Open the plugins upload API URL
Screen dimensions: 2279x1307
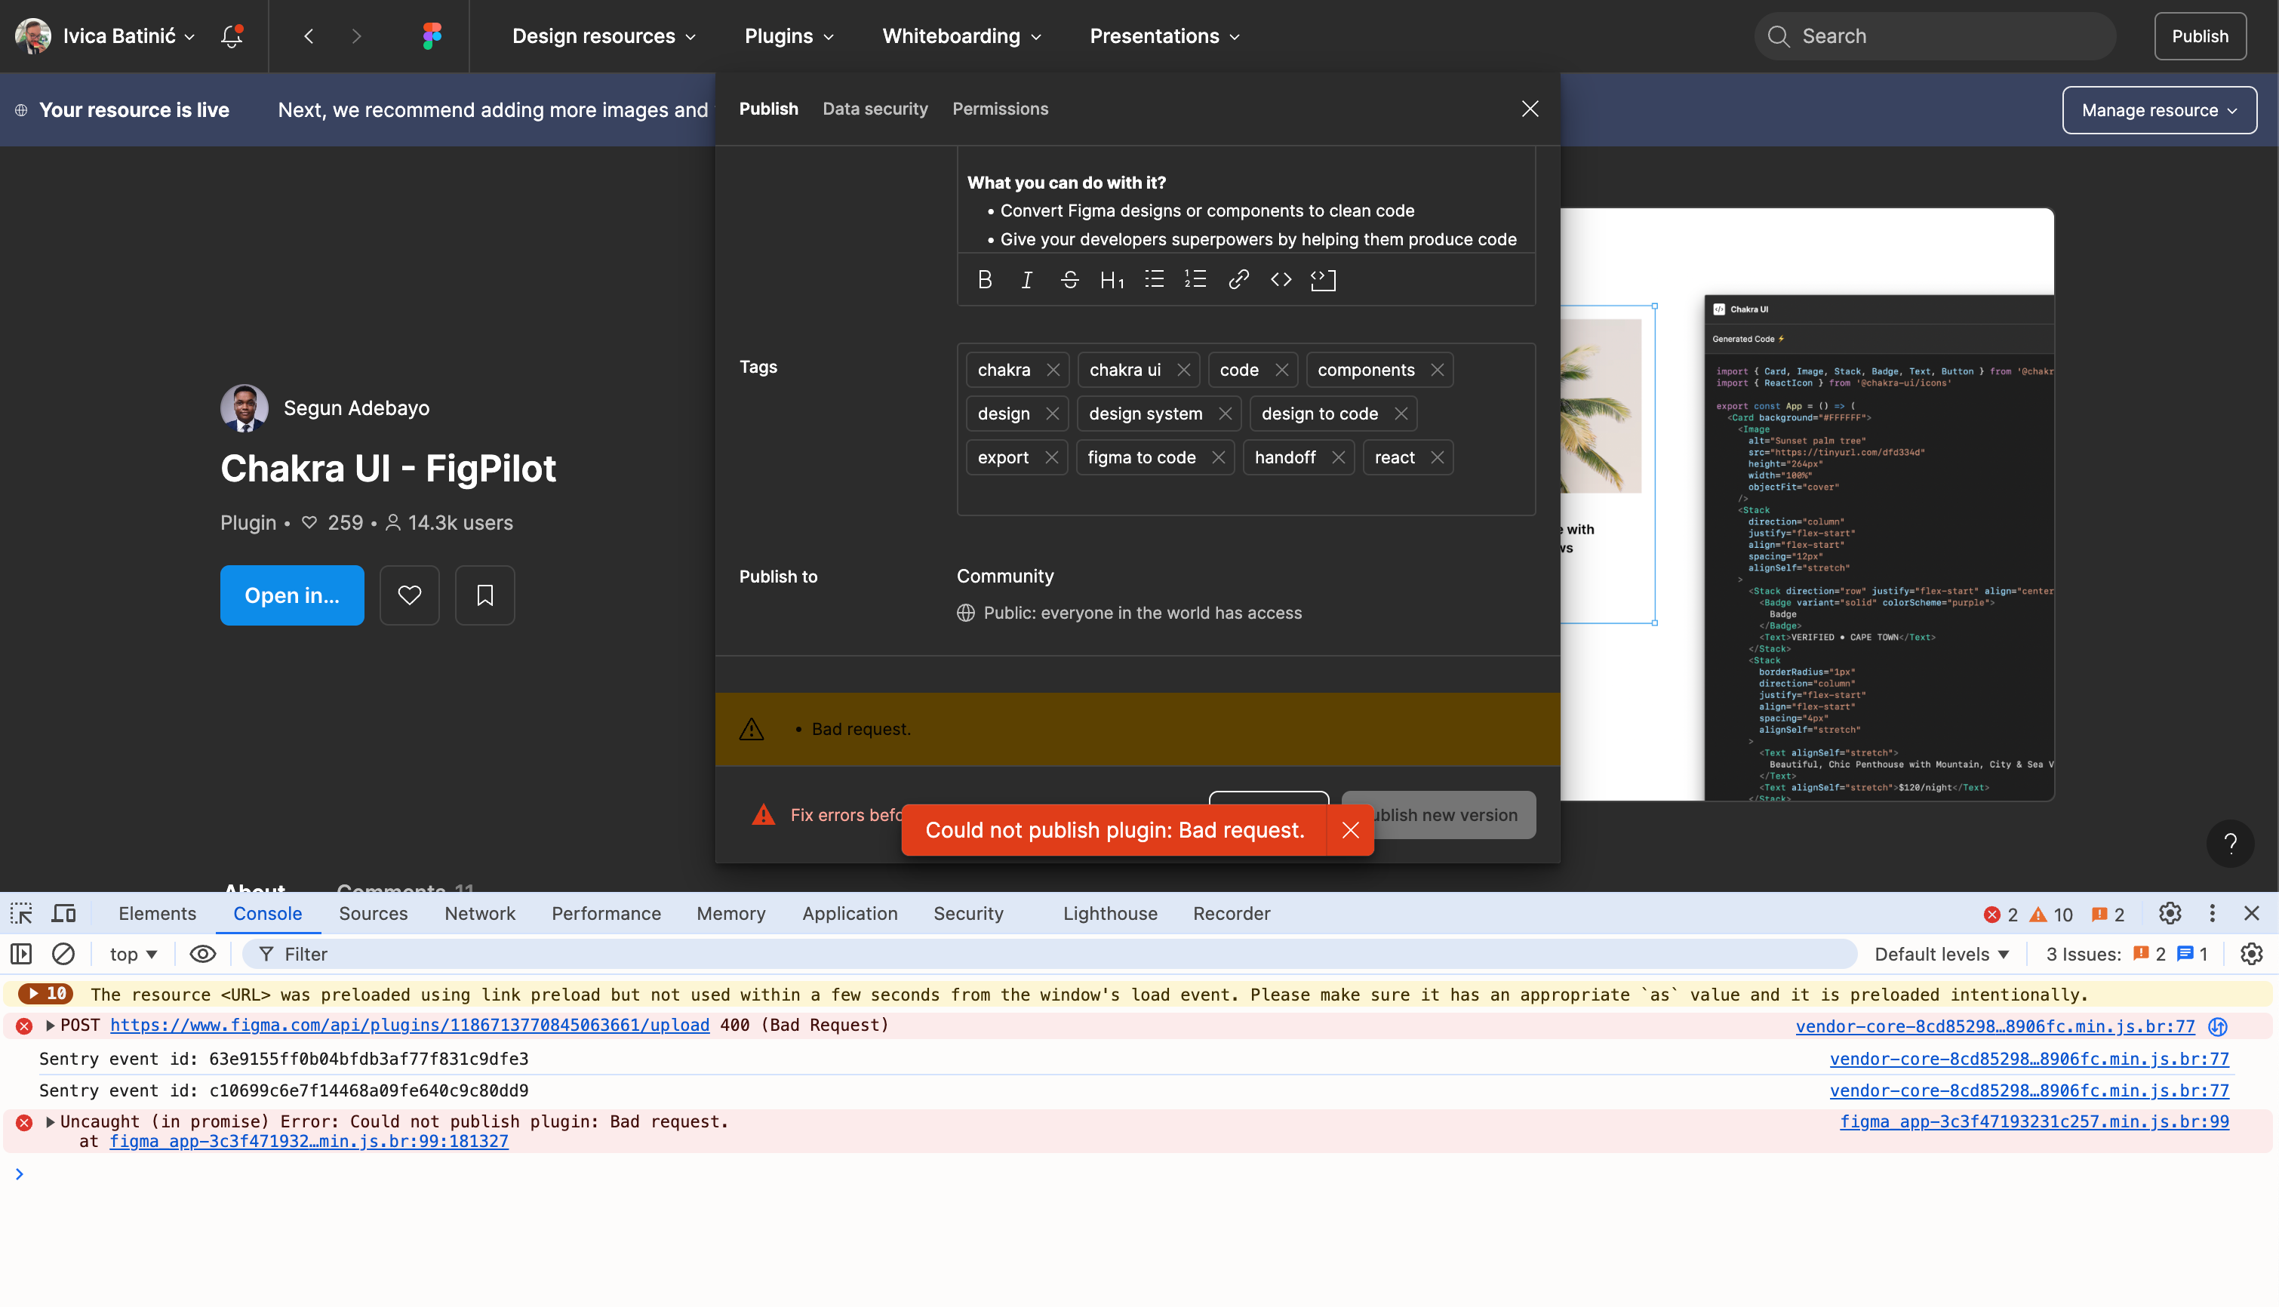(409, 1025)
